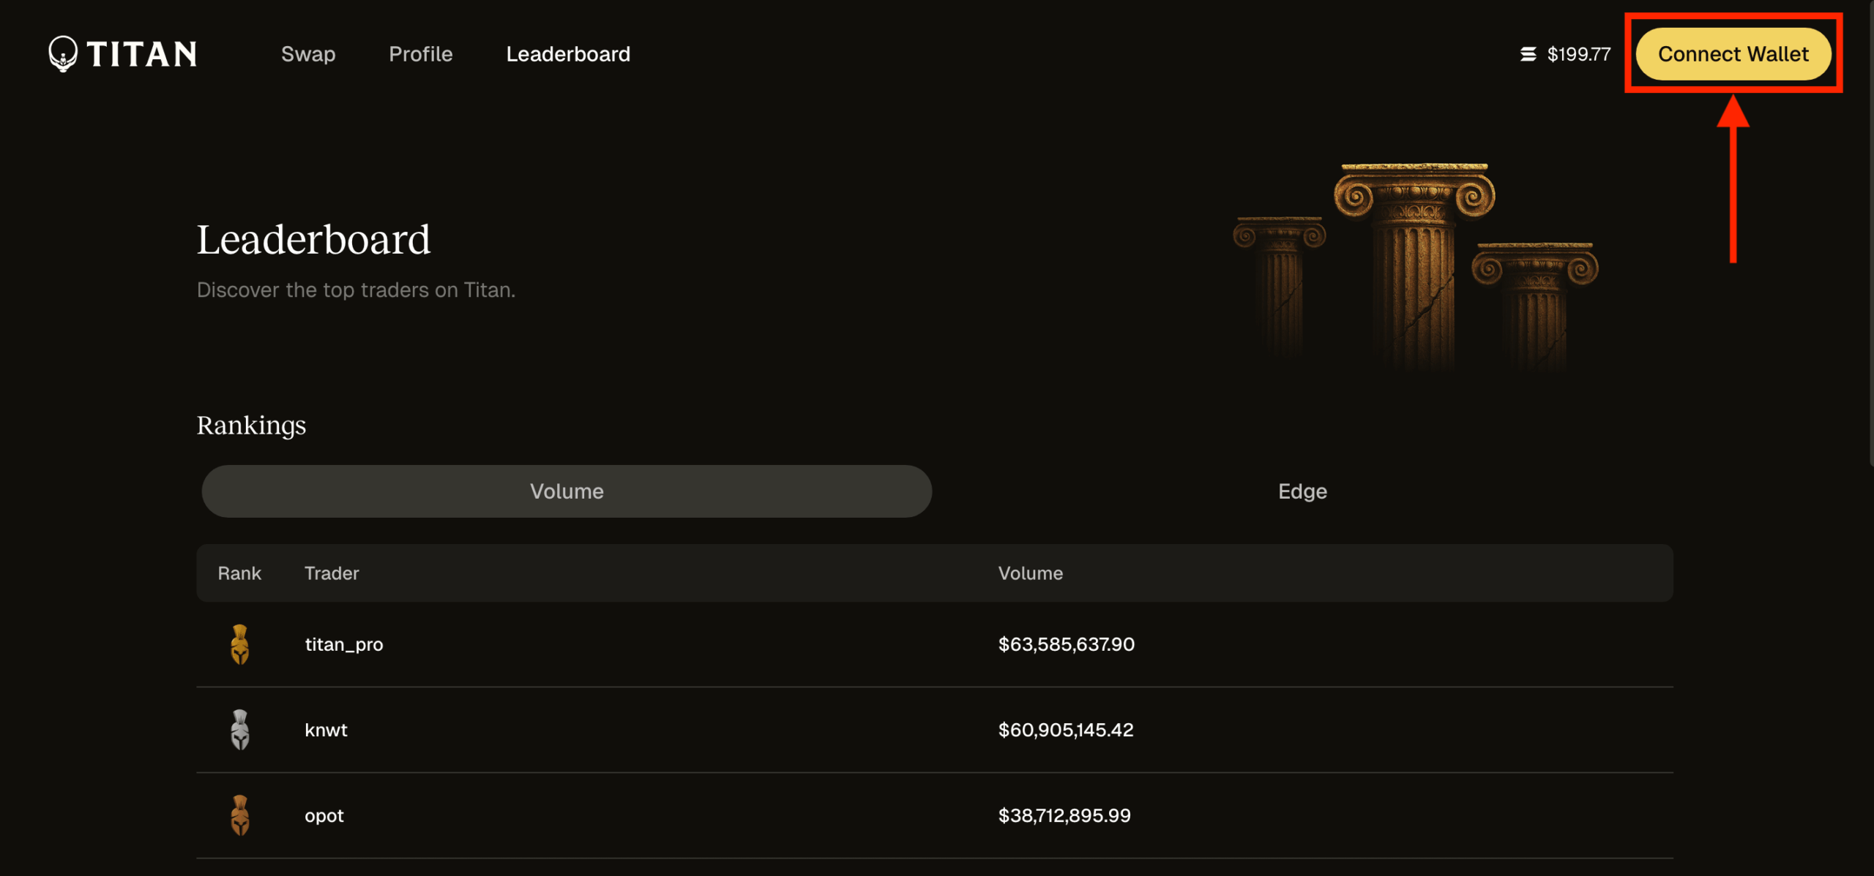Viewport: 1874px width, 876px height.
Task: Click the Titan helmet logo icon
Action: [63, 53]
